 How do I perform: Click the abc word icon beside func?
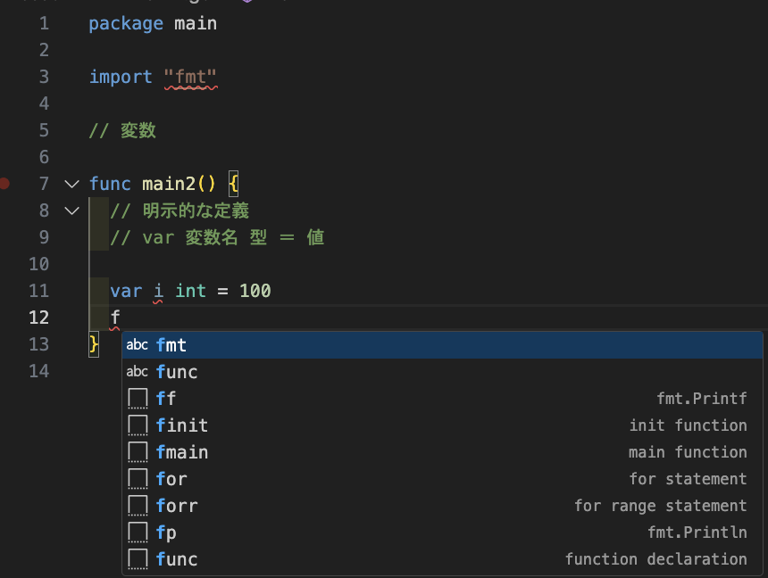tap(138, 372)
